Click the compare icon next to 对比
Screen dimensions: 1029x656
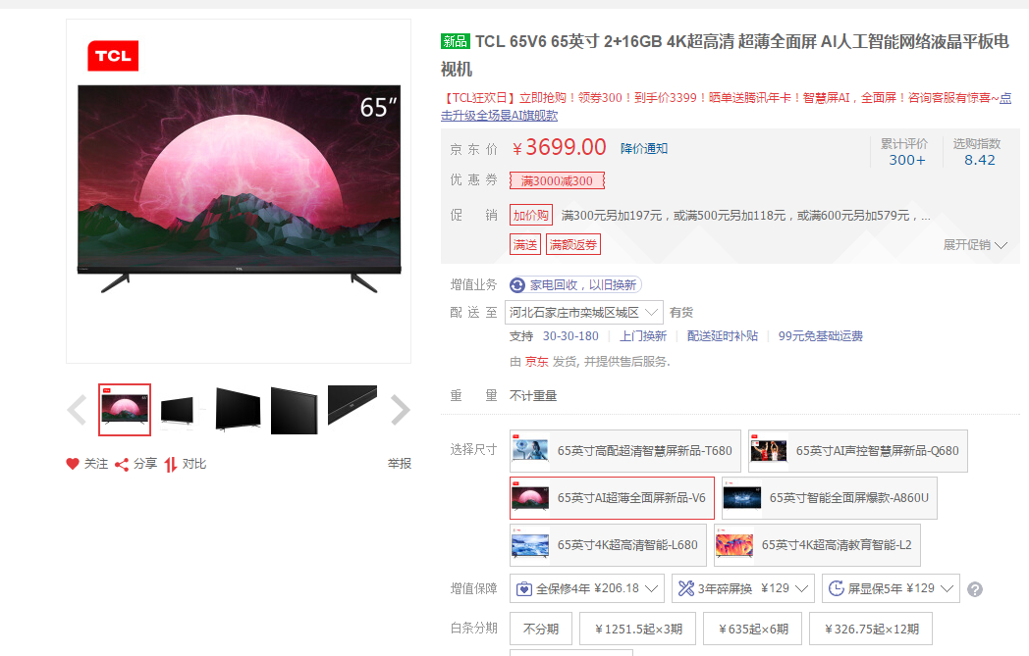pyautogui.click(x=171, y=465)
